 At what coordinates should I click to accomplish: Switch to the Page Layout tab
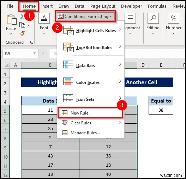[x=103, y=6]
